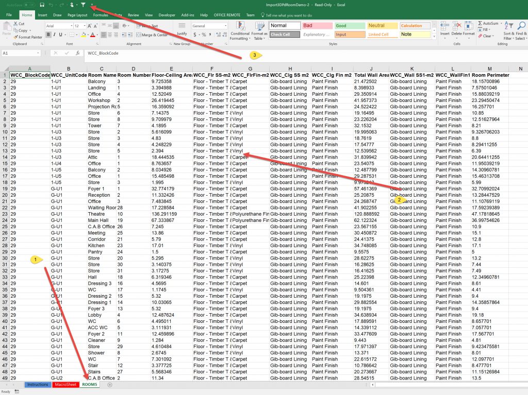Open the Page Layout ribbon tab
The width and height of the screenshot is (528, 395).
(x=77, y=15)
